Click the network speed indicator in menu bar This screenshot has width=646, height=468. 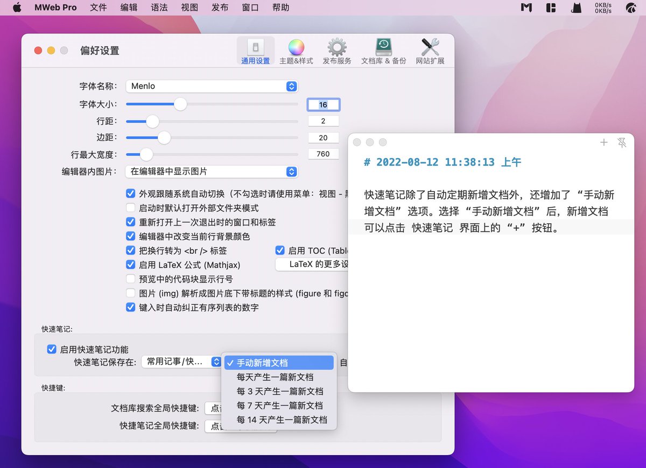click(x=603, y=8)
